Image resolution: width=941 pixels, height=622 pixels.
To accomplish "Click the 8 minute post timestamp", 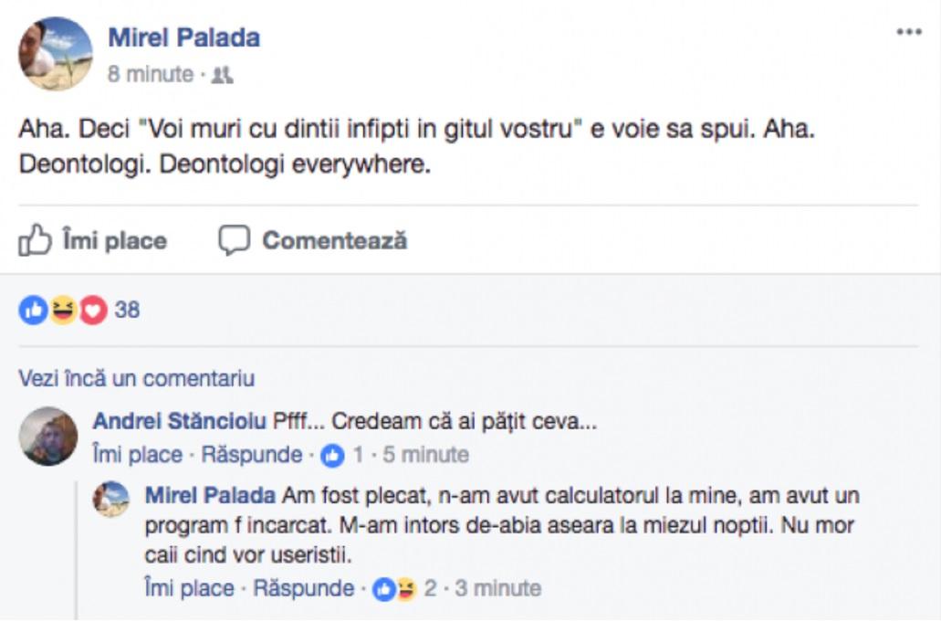I will (x=150, y=75).
